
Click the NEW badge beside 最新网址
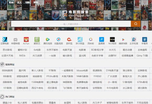click(x=2, y=64)
